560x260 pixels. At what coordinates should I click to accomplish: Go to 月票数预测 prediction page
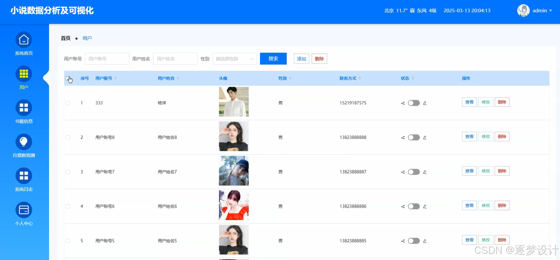tap(24, 146)
